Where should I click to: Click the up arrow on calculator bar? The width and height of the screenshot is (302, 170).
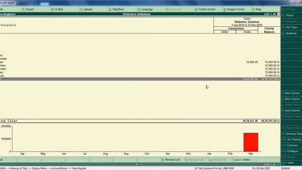(x=136, y=164)
